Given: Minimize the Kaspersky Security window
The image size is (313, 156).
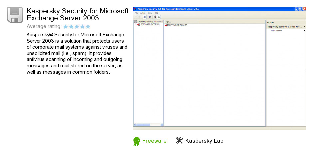Looking at the screenshot, I should point(296,9).
